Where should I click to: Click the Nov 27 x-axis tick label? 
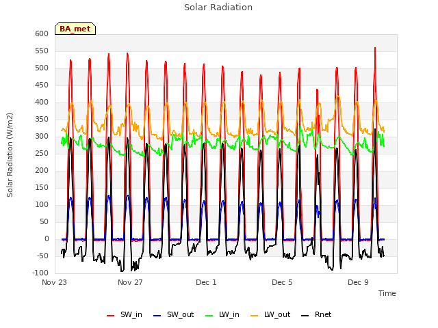[x=130, y=282]
